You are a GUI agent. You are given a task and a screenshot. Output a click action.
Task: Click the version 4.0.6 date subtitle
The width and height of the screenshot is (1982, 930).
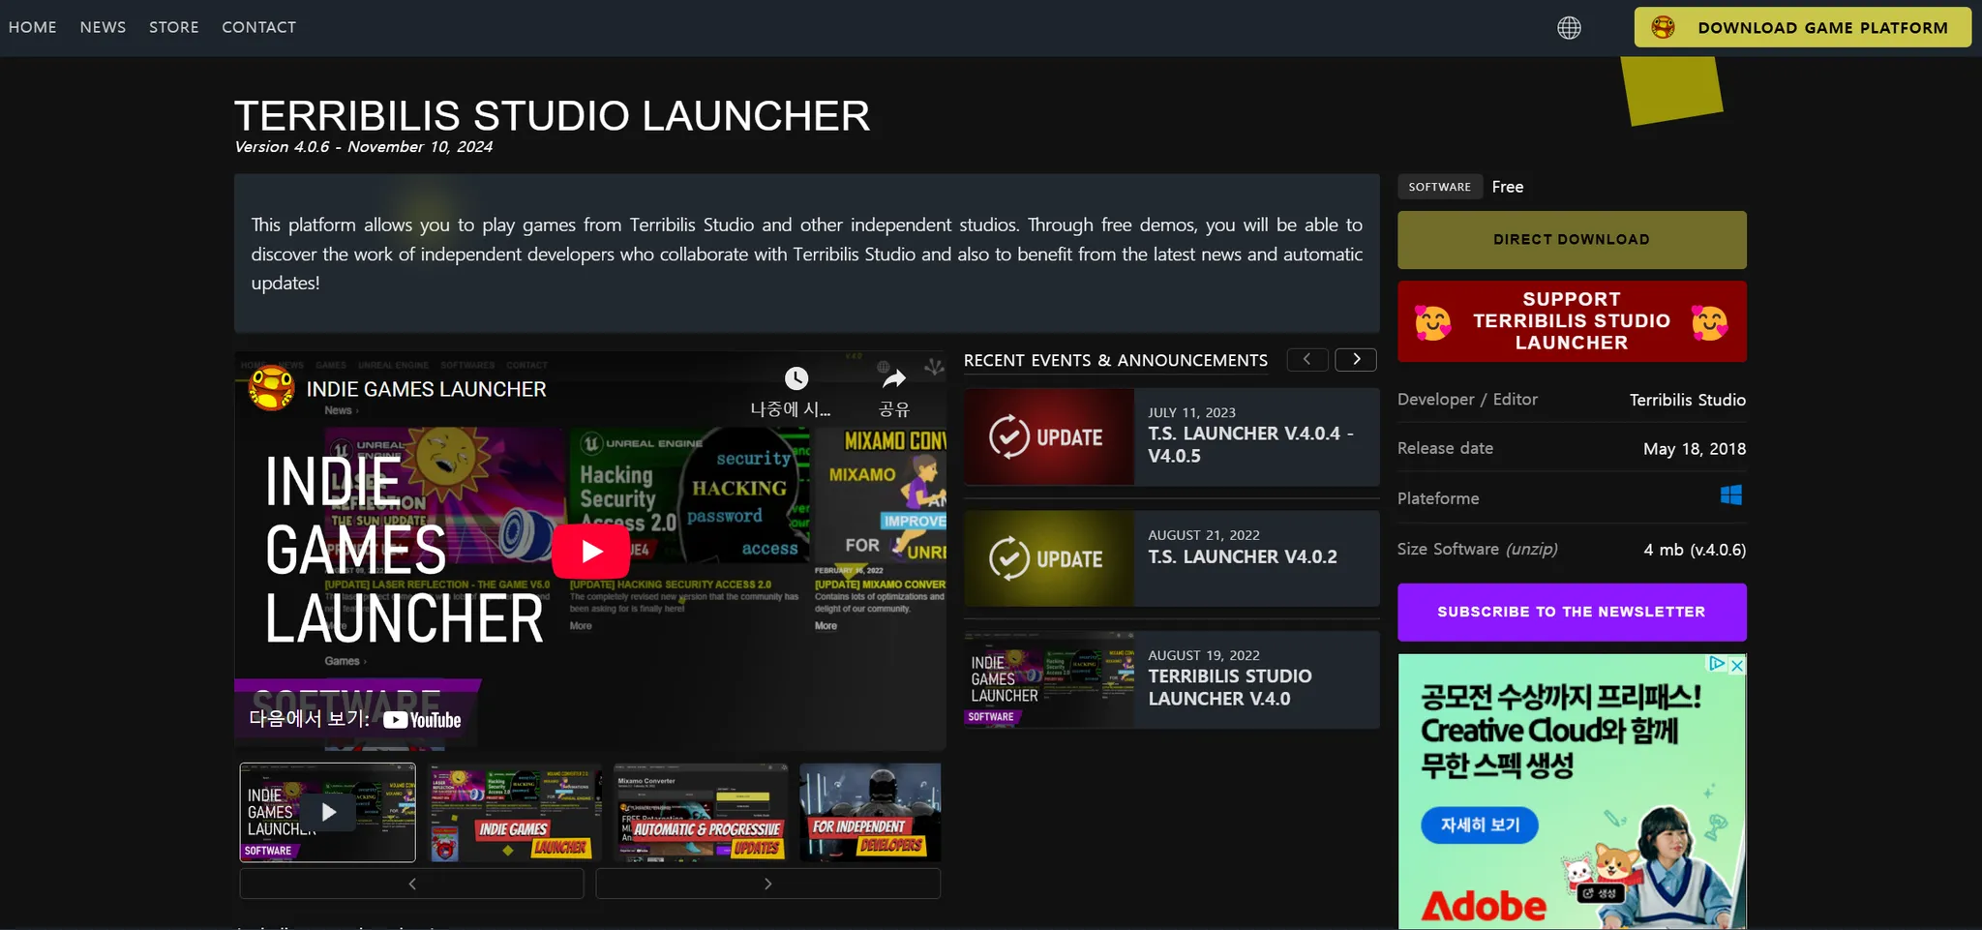coord(363,147)
